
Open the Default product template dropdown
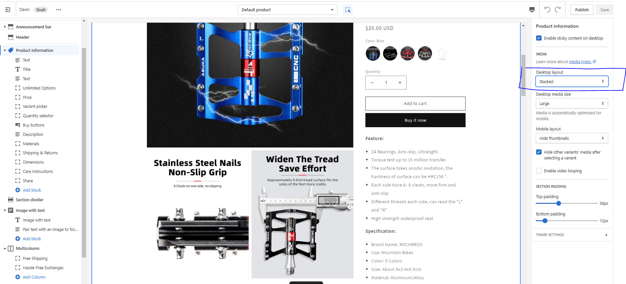287,10
